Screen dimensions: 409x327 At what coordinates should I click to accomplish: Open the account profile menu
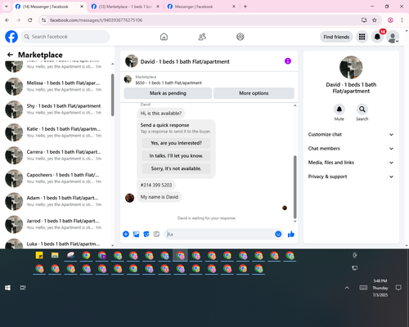[x=393, y=37]
